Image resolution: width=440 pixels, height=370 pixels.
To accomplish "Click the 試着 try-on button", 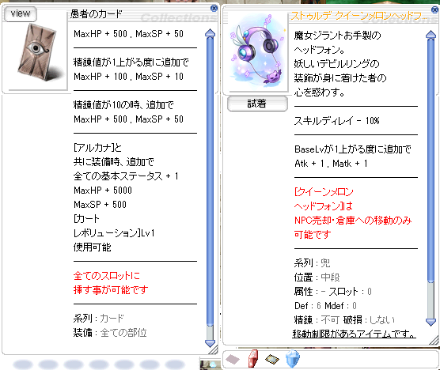I will [257, 104].
